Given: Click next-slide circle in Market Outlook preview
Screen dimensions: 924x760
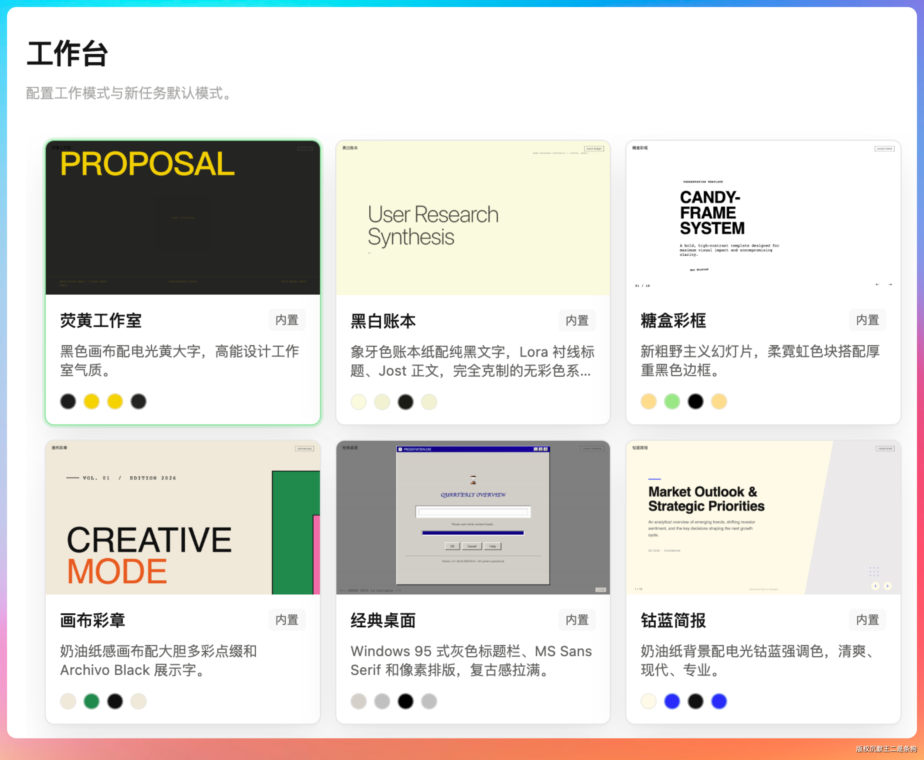Looking at the screenshot, I should click(x=888, y=586).
